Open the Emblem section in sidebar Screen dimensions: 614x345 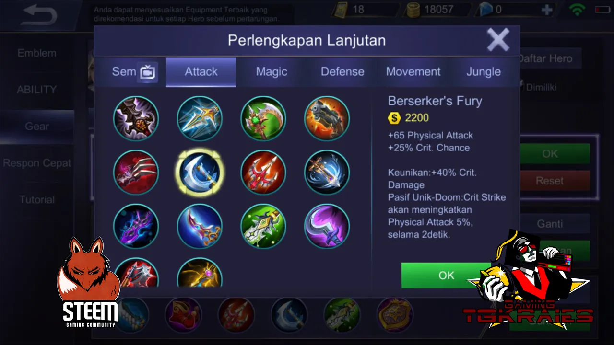tap(37, 53)
